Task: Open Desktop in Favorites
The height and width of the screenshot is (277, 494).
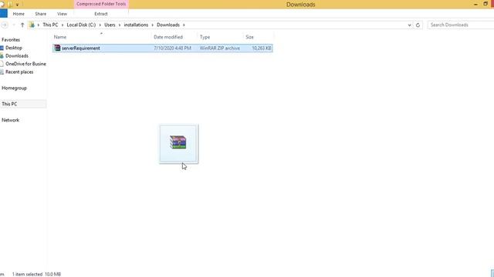Action: (14, 48)
